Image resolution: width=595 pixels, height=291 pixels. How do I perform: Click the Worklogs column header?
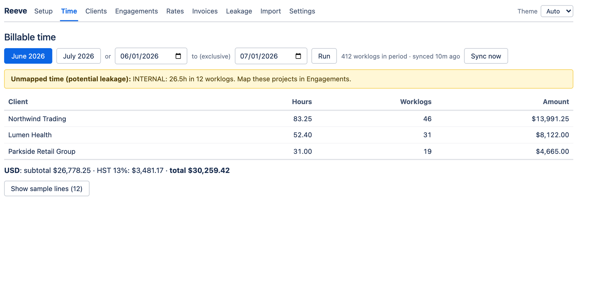[416, 102]
